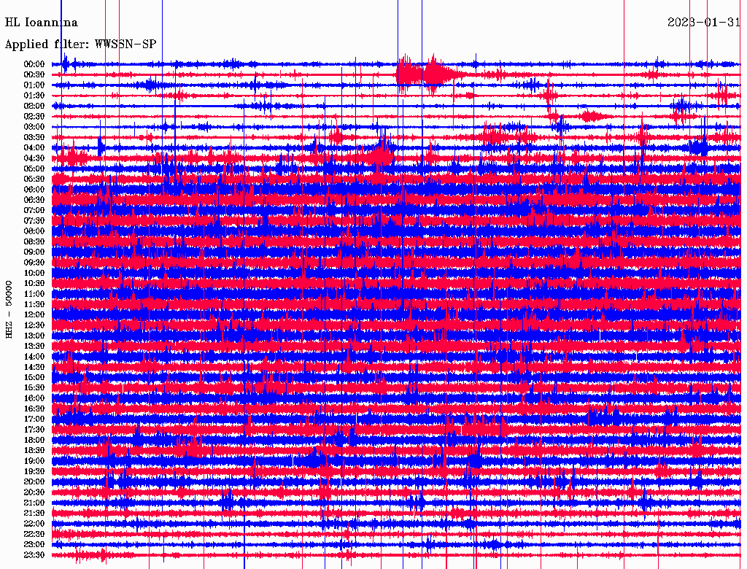Click the station title "HL Ioannina"
The width and height of the screenshot is (747, 569).
point(42,23)
